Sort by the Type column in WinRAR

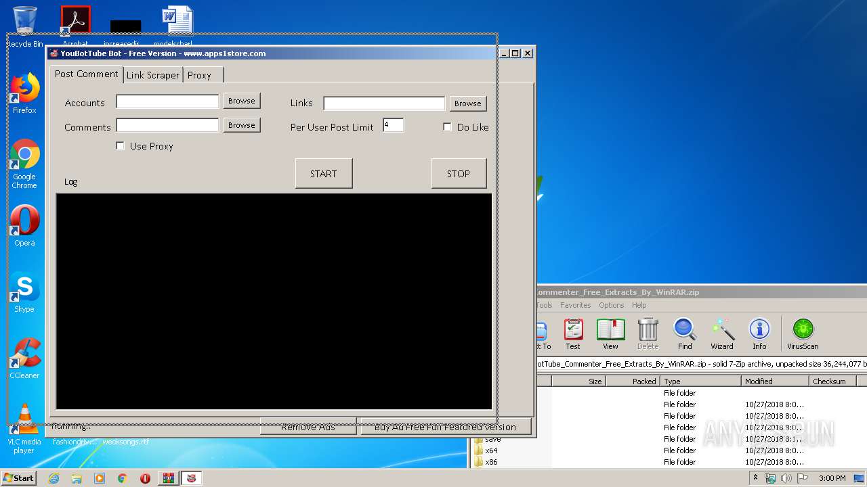pyautogui.click(x=701, y=381)
